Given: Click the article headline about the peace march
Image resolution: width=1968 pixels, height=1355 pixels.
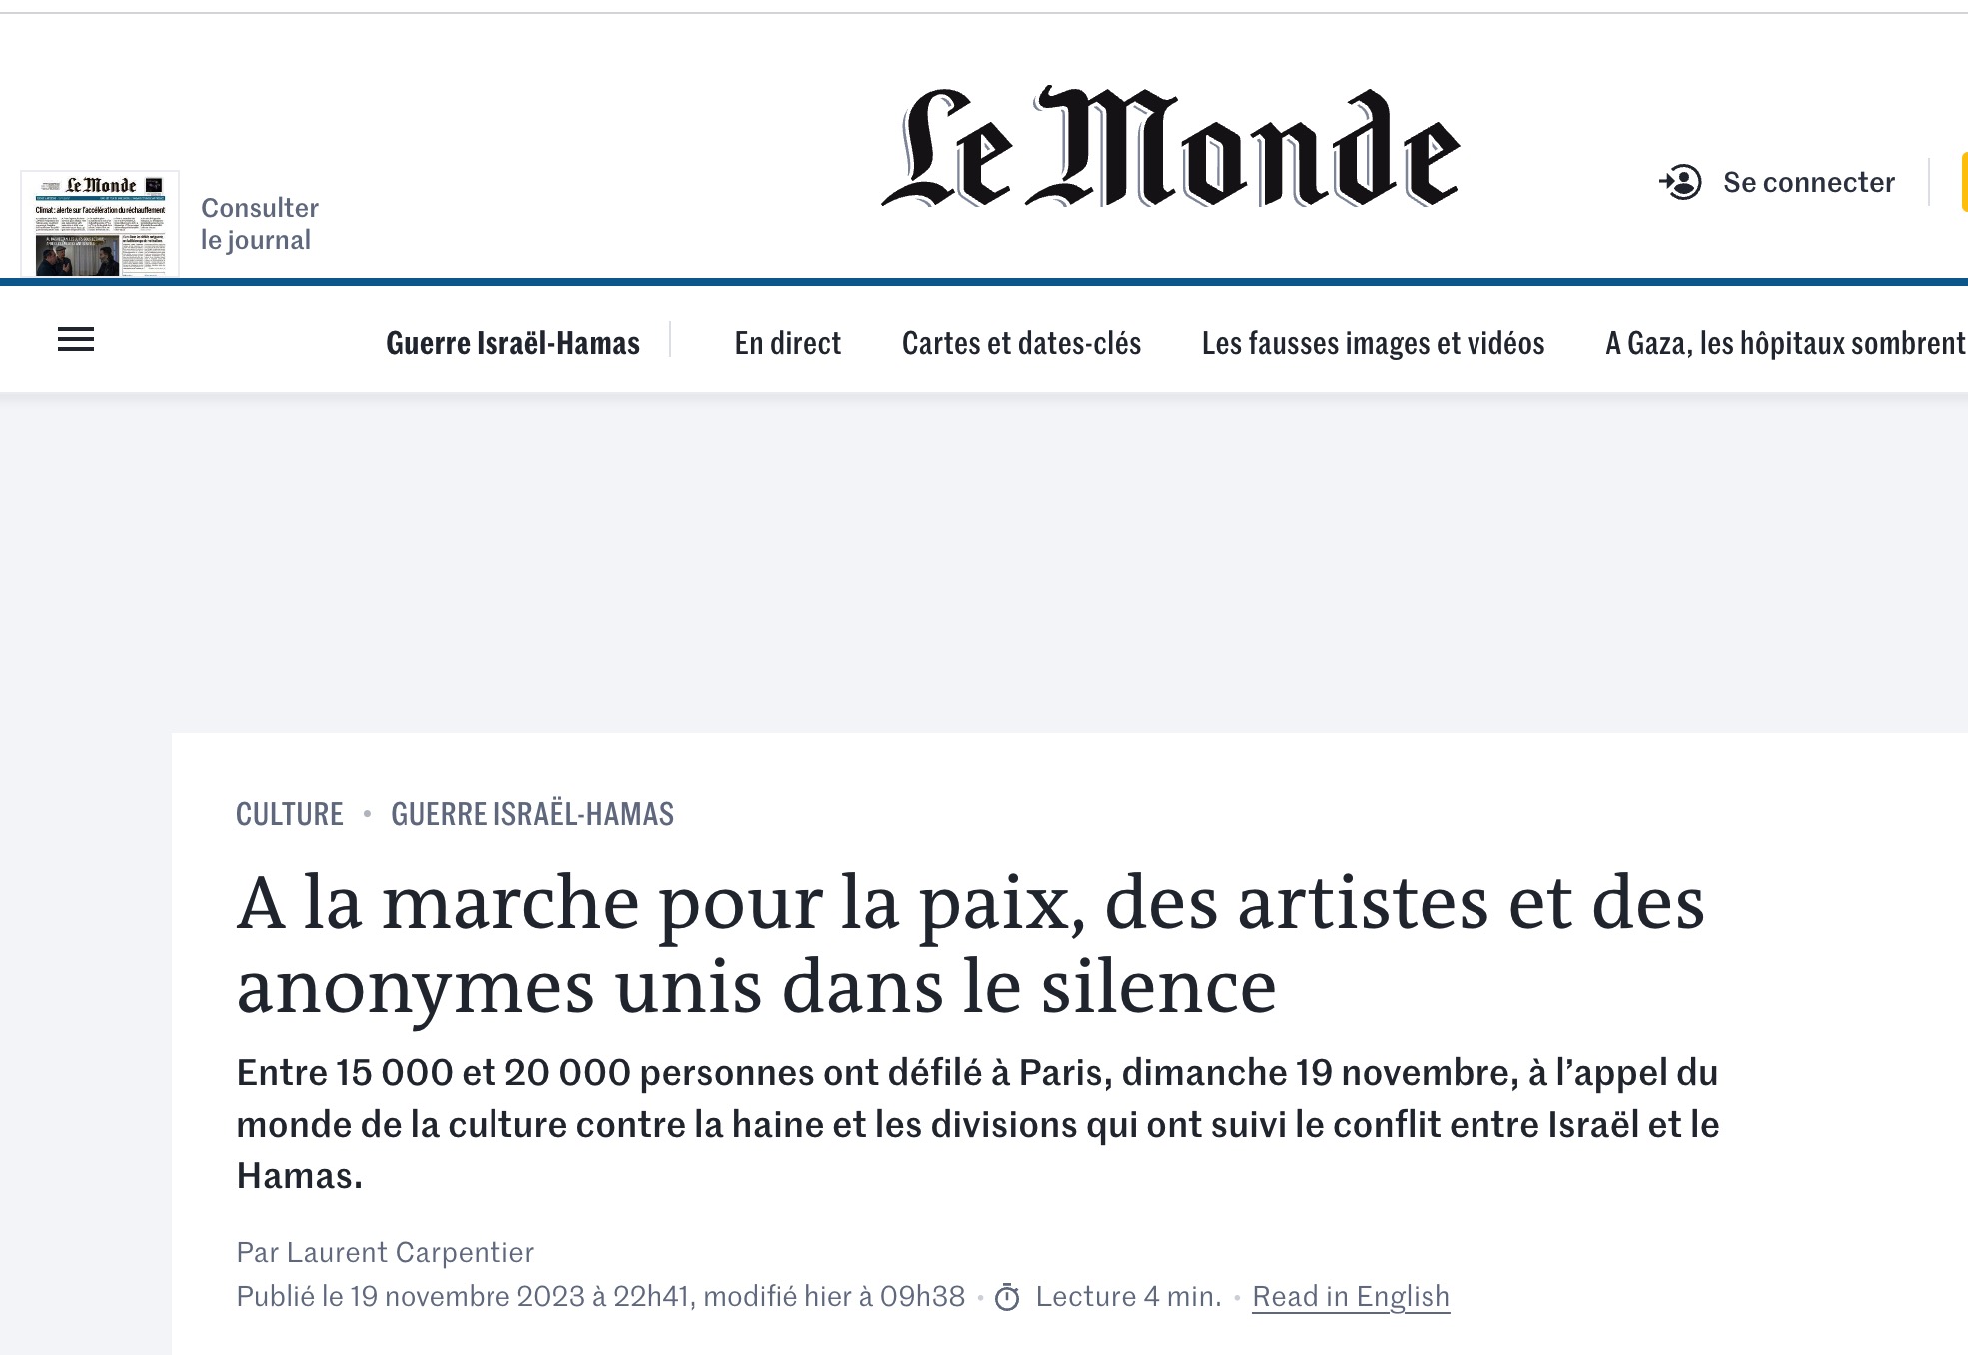Looking at the screenshot, I should (969, 944).
